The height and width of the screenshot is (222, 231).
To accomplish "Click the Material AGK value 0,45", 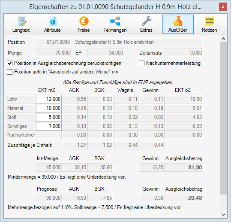I will [x=75, y=108].
